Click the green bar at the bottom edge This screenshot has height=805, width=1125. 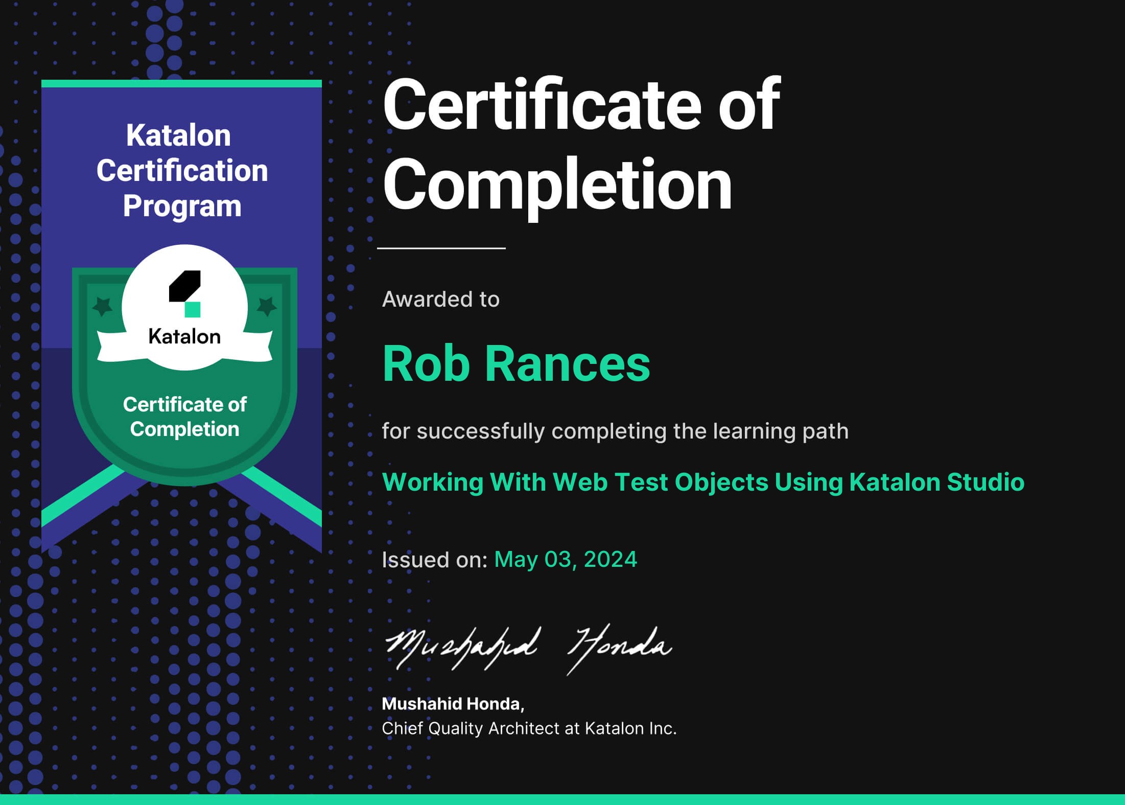pyautogui.click(x=562, y=799)
